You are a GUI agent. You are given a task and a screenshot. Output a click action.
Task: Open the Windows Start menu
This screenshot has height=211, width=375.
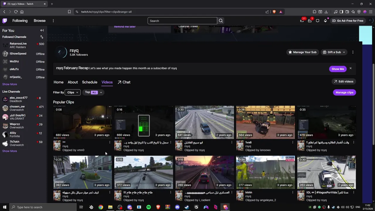(5, 207)
